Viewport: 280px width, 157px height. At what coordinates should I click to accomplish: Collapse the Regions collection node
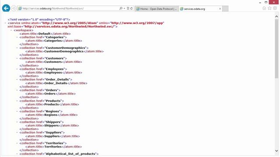17,111
